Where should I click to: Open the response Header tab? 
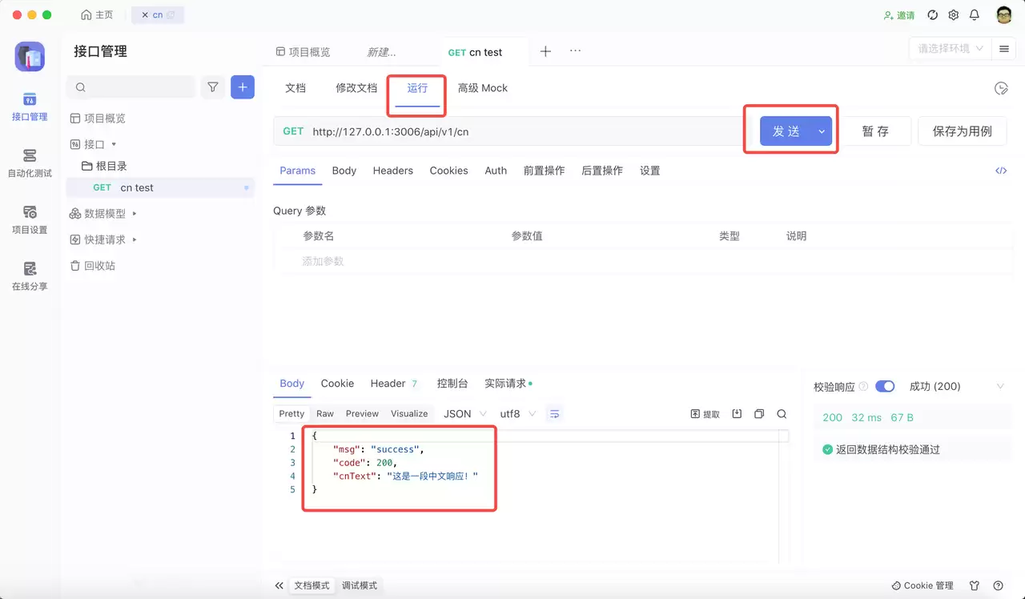pyautogui.click(x=394, y=384)
